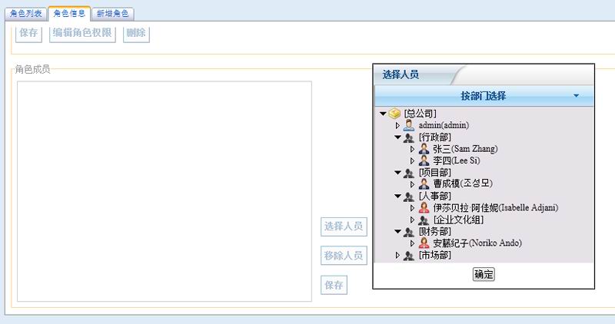
Task: Click the admin user avatar icon
Action: click(409, 125)
